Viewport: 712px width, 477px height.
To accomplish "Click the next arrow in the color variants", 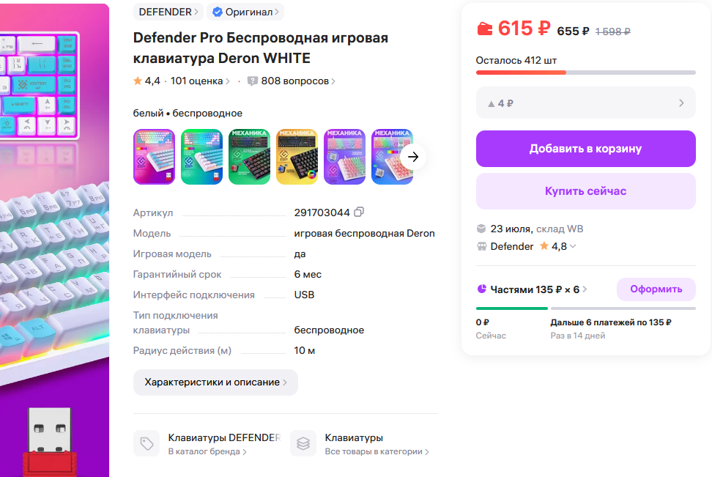I will 412,157.
